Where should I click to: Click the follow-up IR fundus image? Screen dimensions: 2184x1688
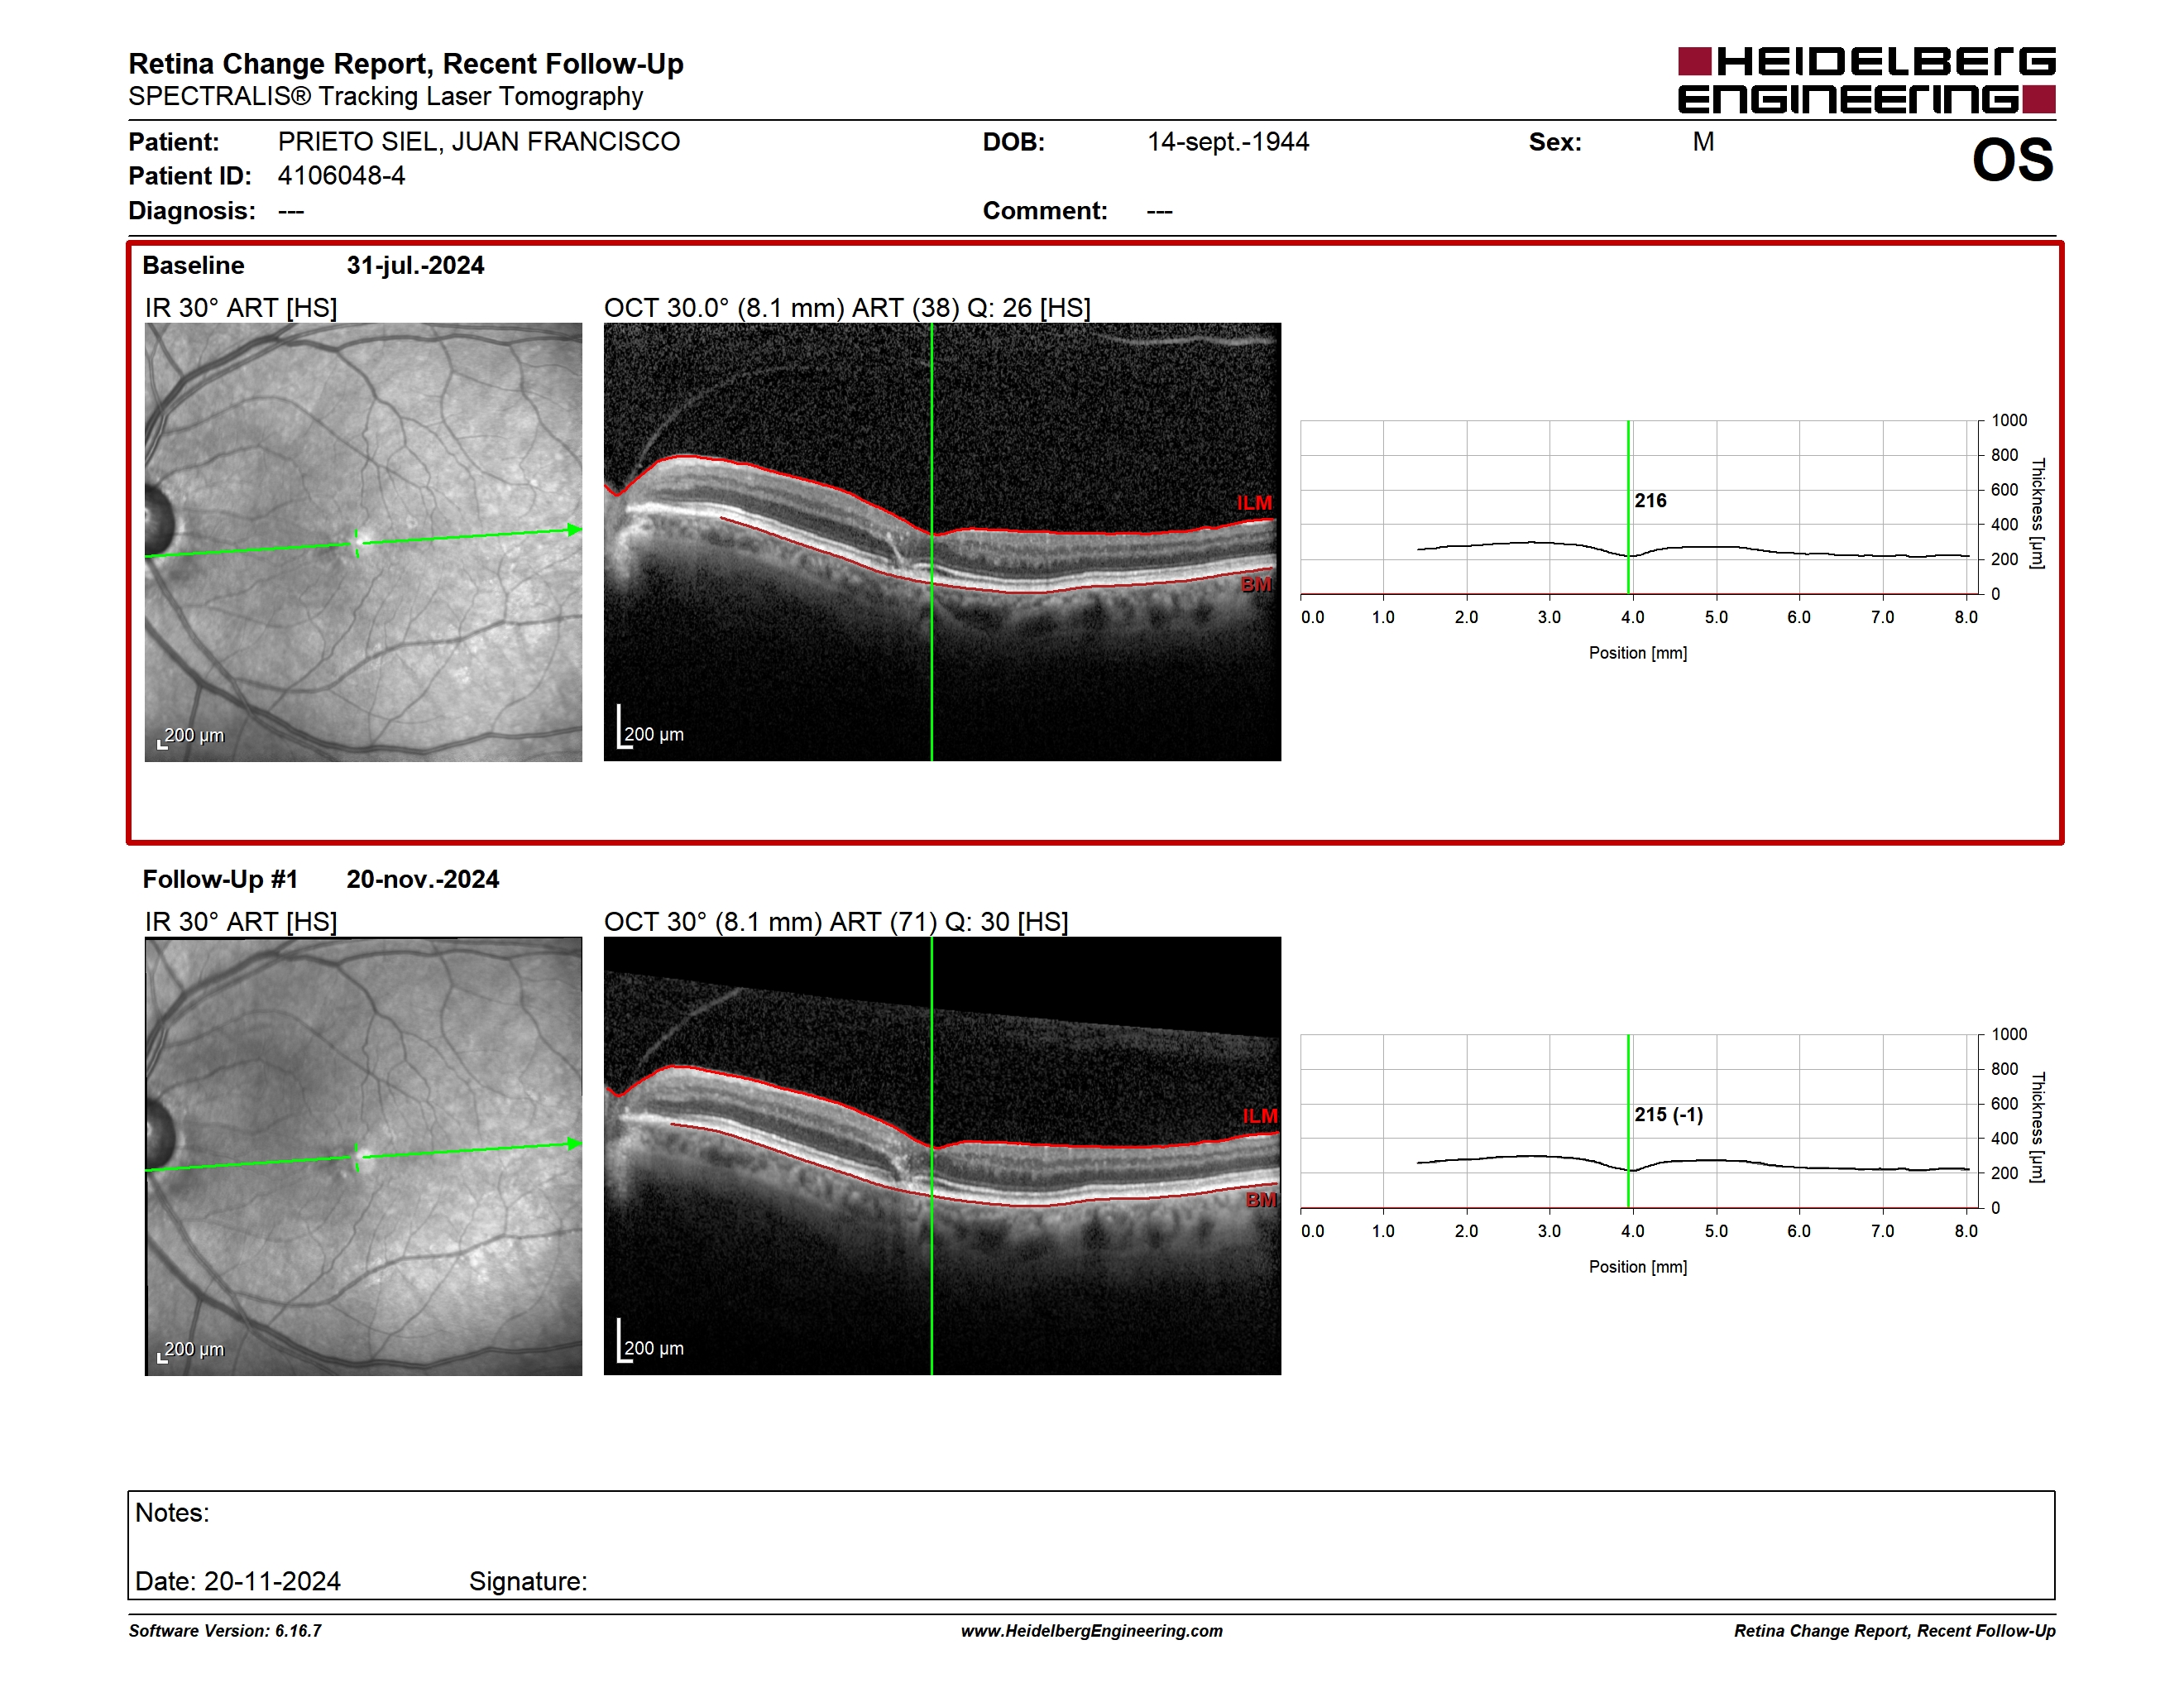(x=363, y=1156)
